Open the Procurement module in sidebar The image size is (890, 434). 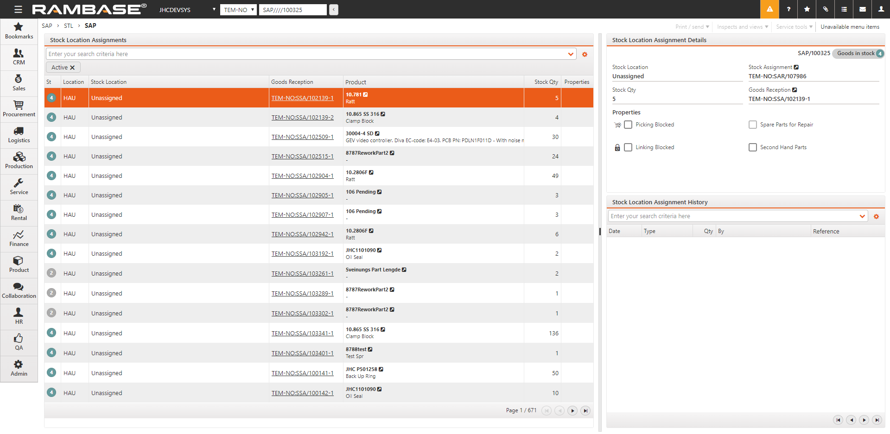[19, 109]
